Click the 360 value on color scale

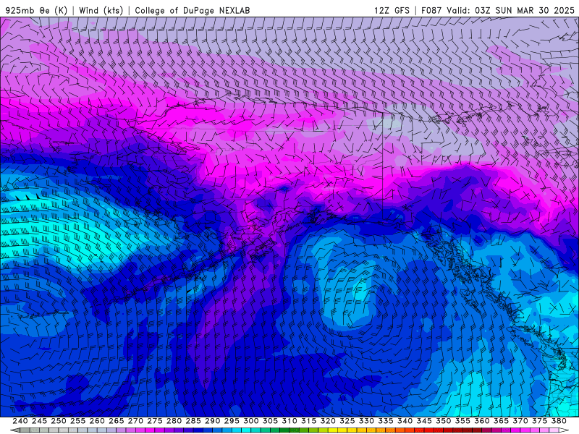(x=482, y=421)
